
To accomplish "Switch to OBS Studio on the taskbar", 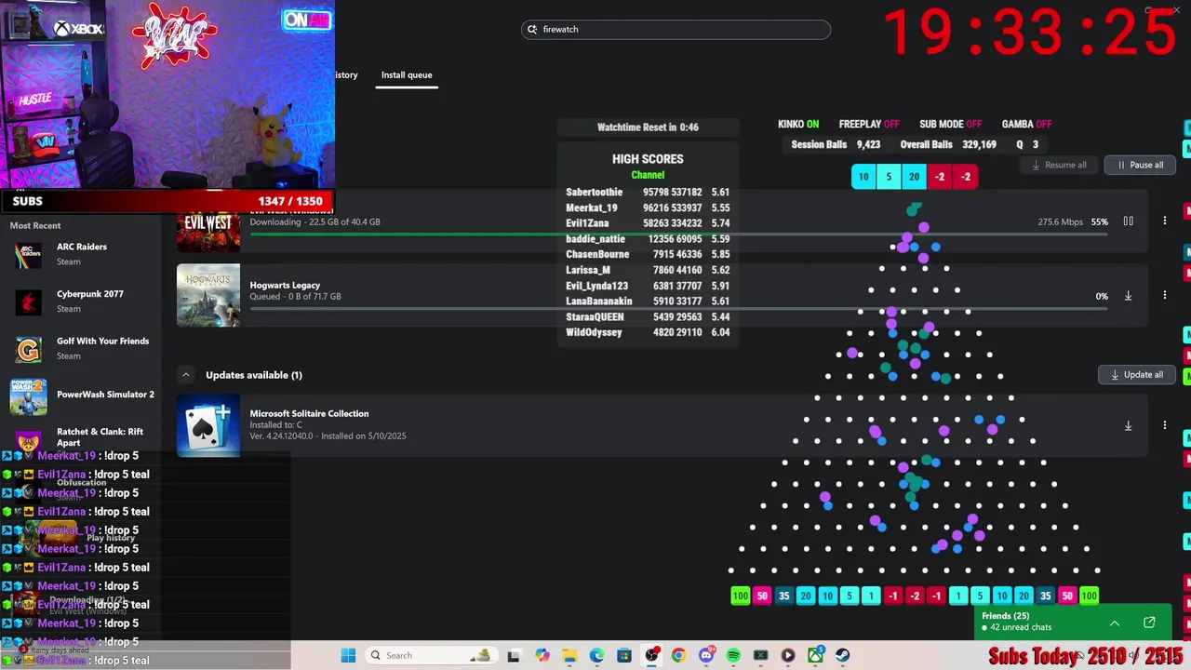I will click(651, 655).
